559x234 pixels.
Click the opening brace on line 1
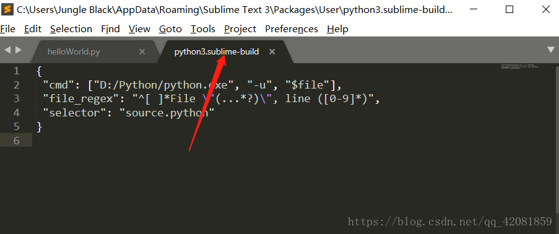point(39,71)
